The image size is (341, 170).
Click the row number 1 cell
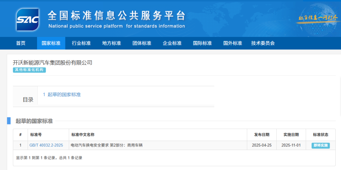pos(20,145)
